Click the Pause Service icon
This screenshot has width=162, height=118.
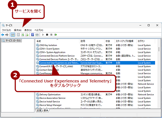51,35
